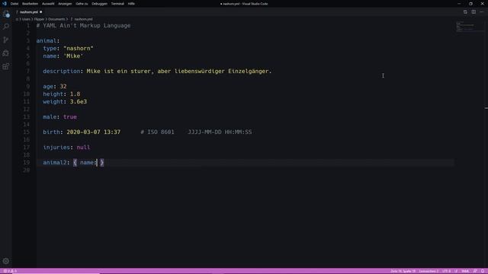The image size is (488, 274).
Task: Open the Datei menu
Action: pos(14,4)
